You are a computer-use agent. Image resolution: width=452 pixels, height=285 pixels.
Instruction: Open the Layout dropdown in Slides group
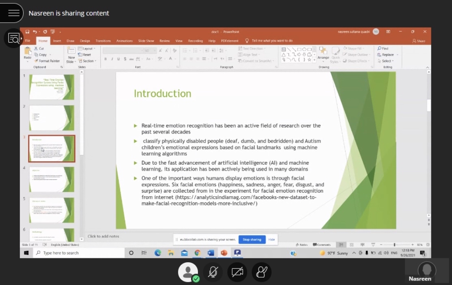[x=87, y=49]
